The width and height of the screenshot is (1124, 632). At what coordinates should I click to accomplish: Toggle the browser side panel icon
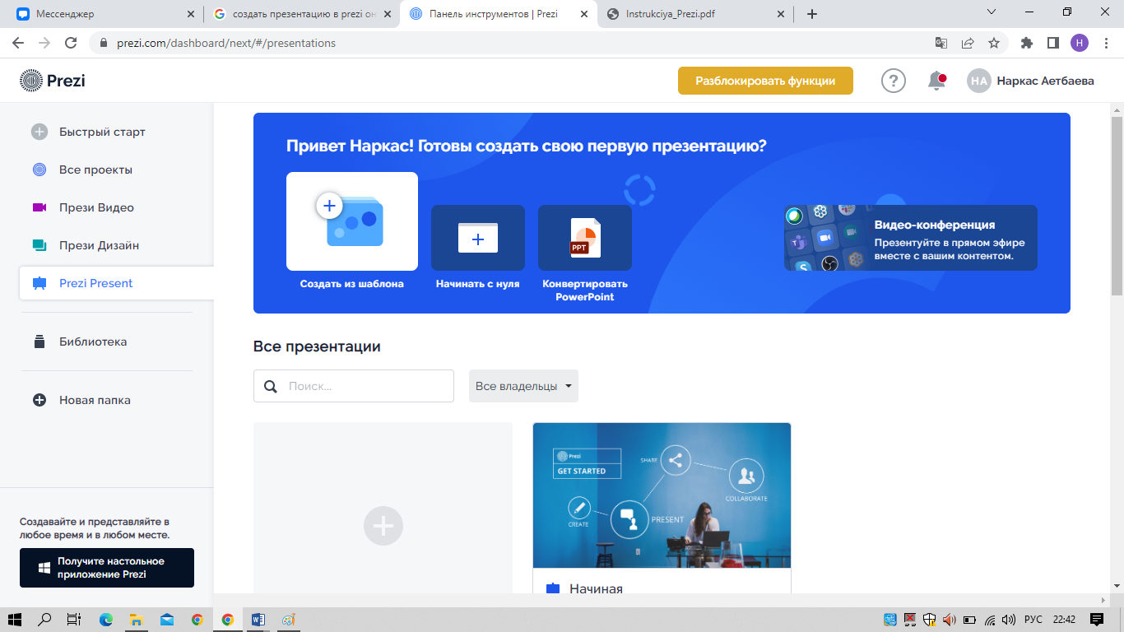(x=1052, y=43)
